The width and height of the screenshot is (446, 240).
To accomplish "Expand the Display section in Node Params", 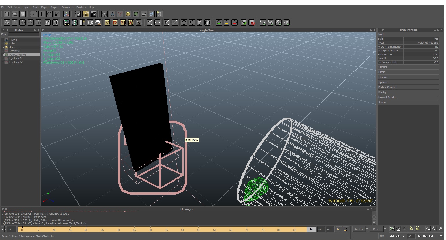I will click(408, 92).
